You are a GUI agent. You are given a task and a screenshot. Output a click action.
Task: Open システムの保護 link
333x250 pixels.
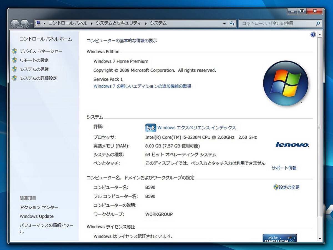click(x=34, y=69)
